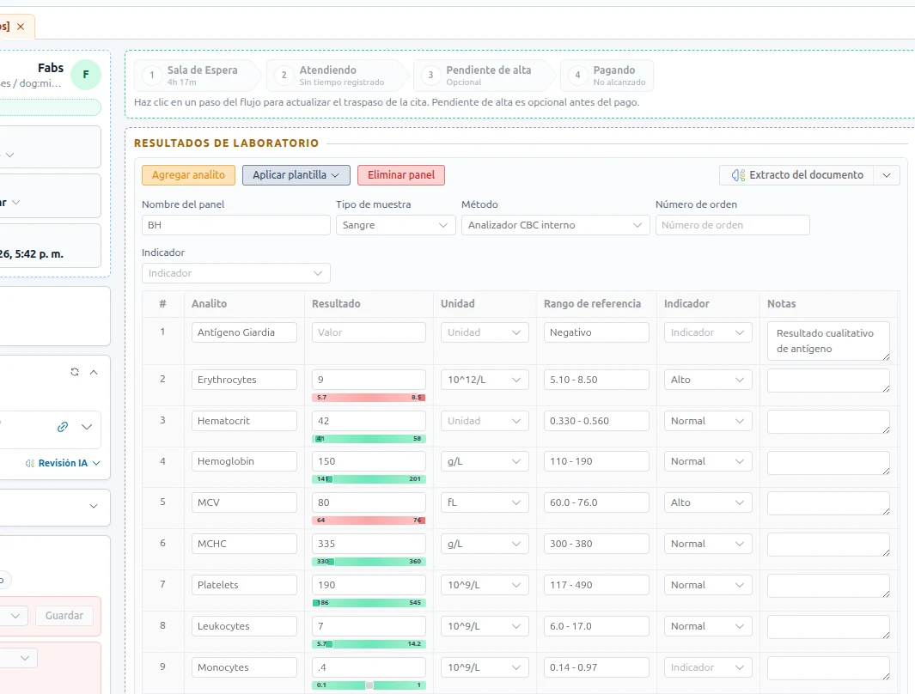The image size is (915, 694).
Task: Click the Hemoglobin green range bar
Action: (x=369, y=479)
